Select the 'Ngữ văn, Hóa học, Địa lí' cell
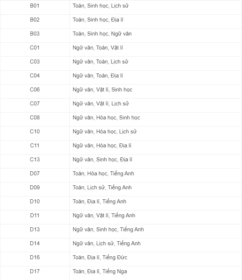This screenshot has height=280, width=242. (102, 146)
